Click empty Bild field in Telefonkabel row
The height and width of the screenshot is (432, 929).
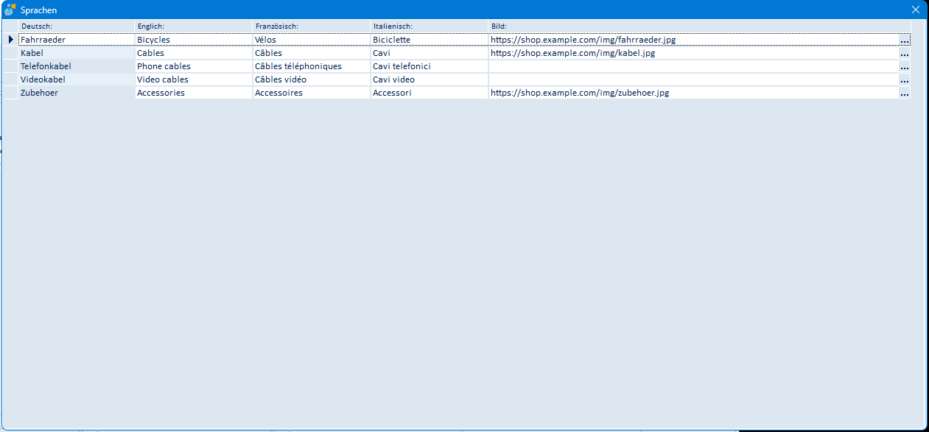click(x=693, y=66)
